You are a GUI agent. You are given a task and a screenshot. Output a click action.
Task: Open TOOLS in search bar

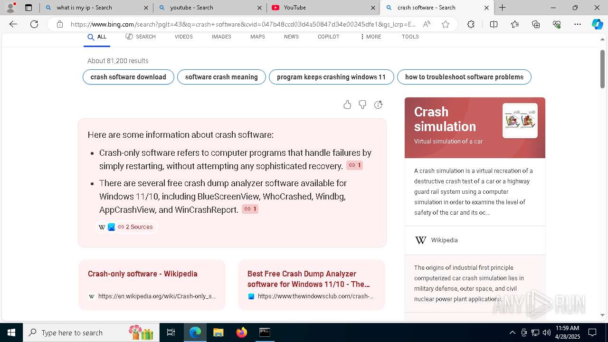(x=410, y=37)
